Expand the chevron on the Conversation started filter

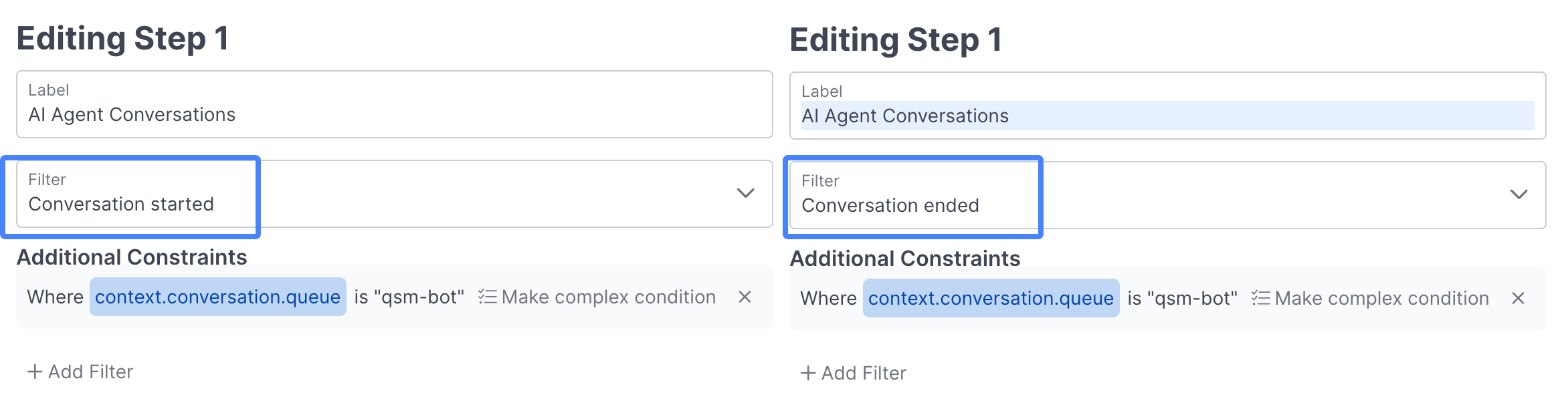tap(745, 193)
